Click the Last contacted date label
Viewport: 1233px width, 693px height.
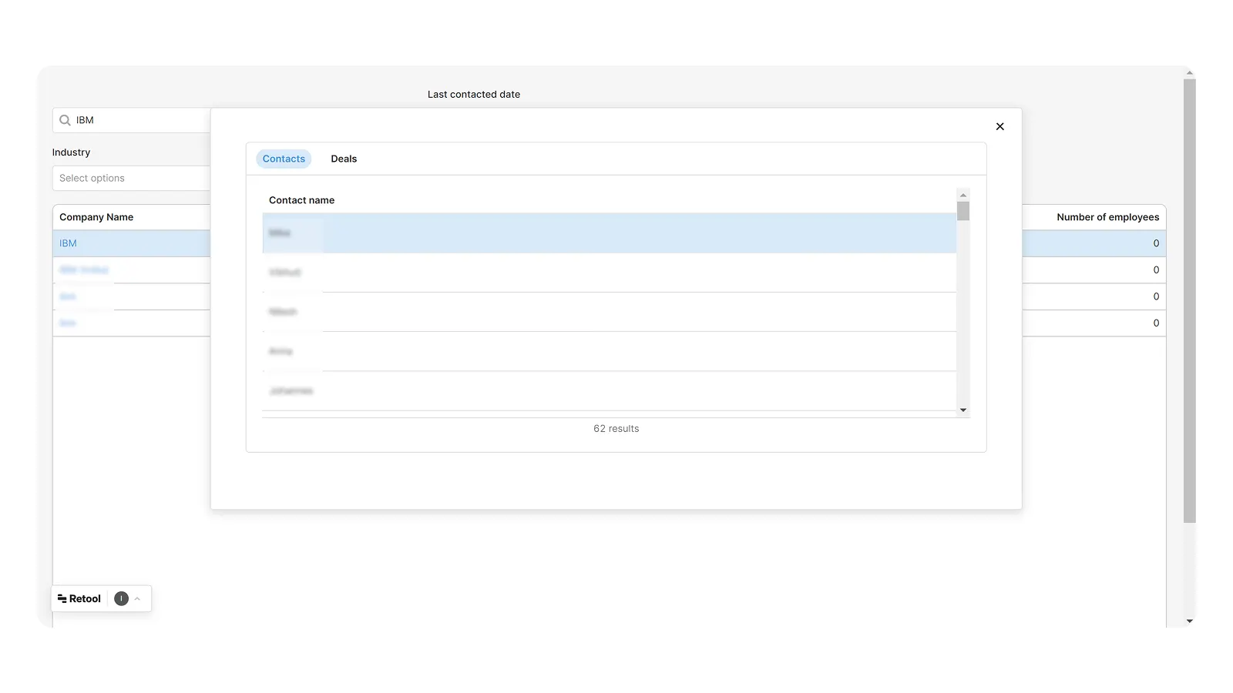(x=474, y=95)
